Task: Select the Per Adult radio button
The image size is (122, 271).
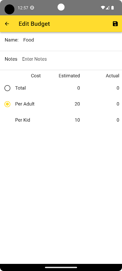Action: pos(7,104)
